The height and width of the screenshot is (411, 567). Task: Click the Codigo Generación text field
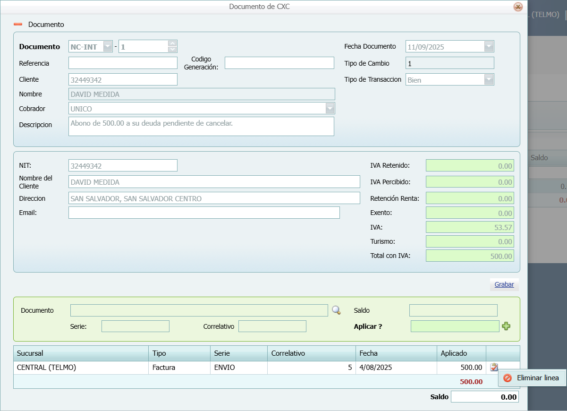(279, 63)
